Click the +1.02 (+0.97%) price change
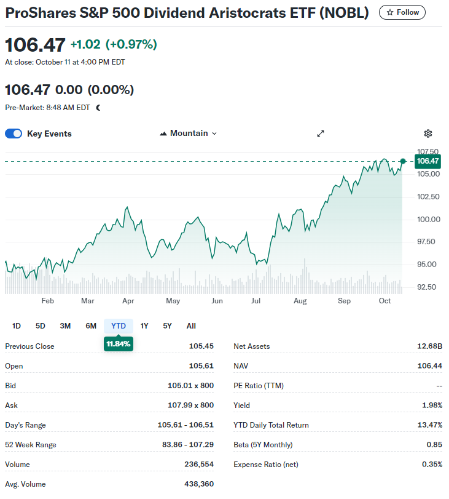The image size is (449, 499). point(114,44)
